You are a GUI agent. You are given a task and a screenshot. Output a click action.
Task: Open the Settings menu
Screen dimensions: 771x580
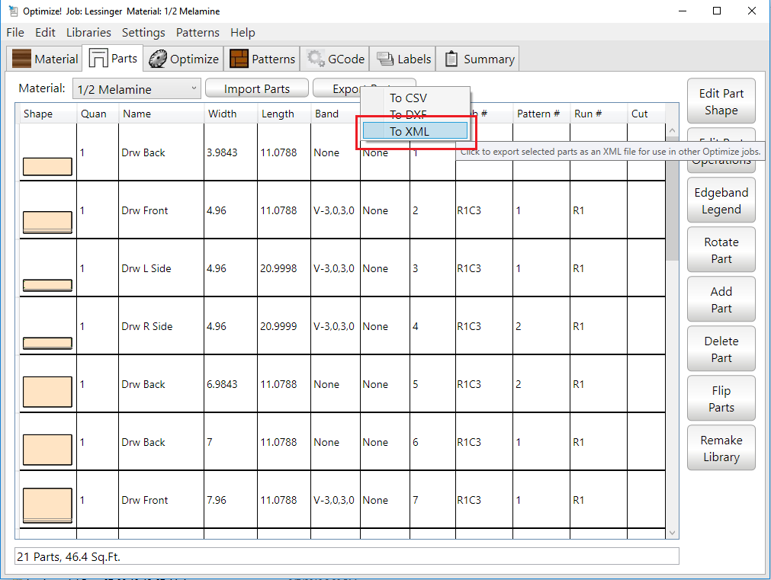click(x=143, y=33)
